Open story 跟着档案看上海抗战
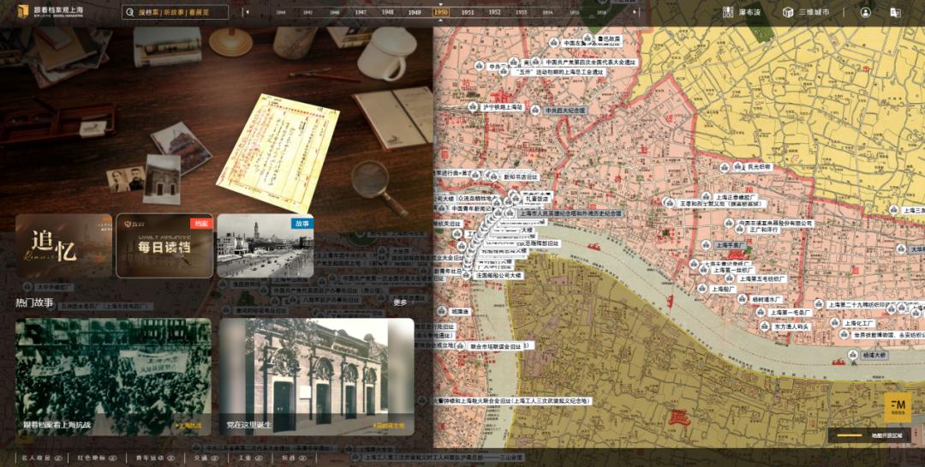 click(113, 377)
